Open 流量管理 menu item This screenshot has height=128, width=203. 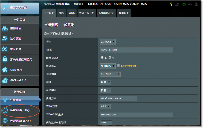[x=20, y=49]
